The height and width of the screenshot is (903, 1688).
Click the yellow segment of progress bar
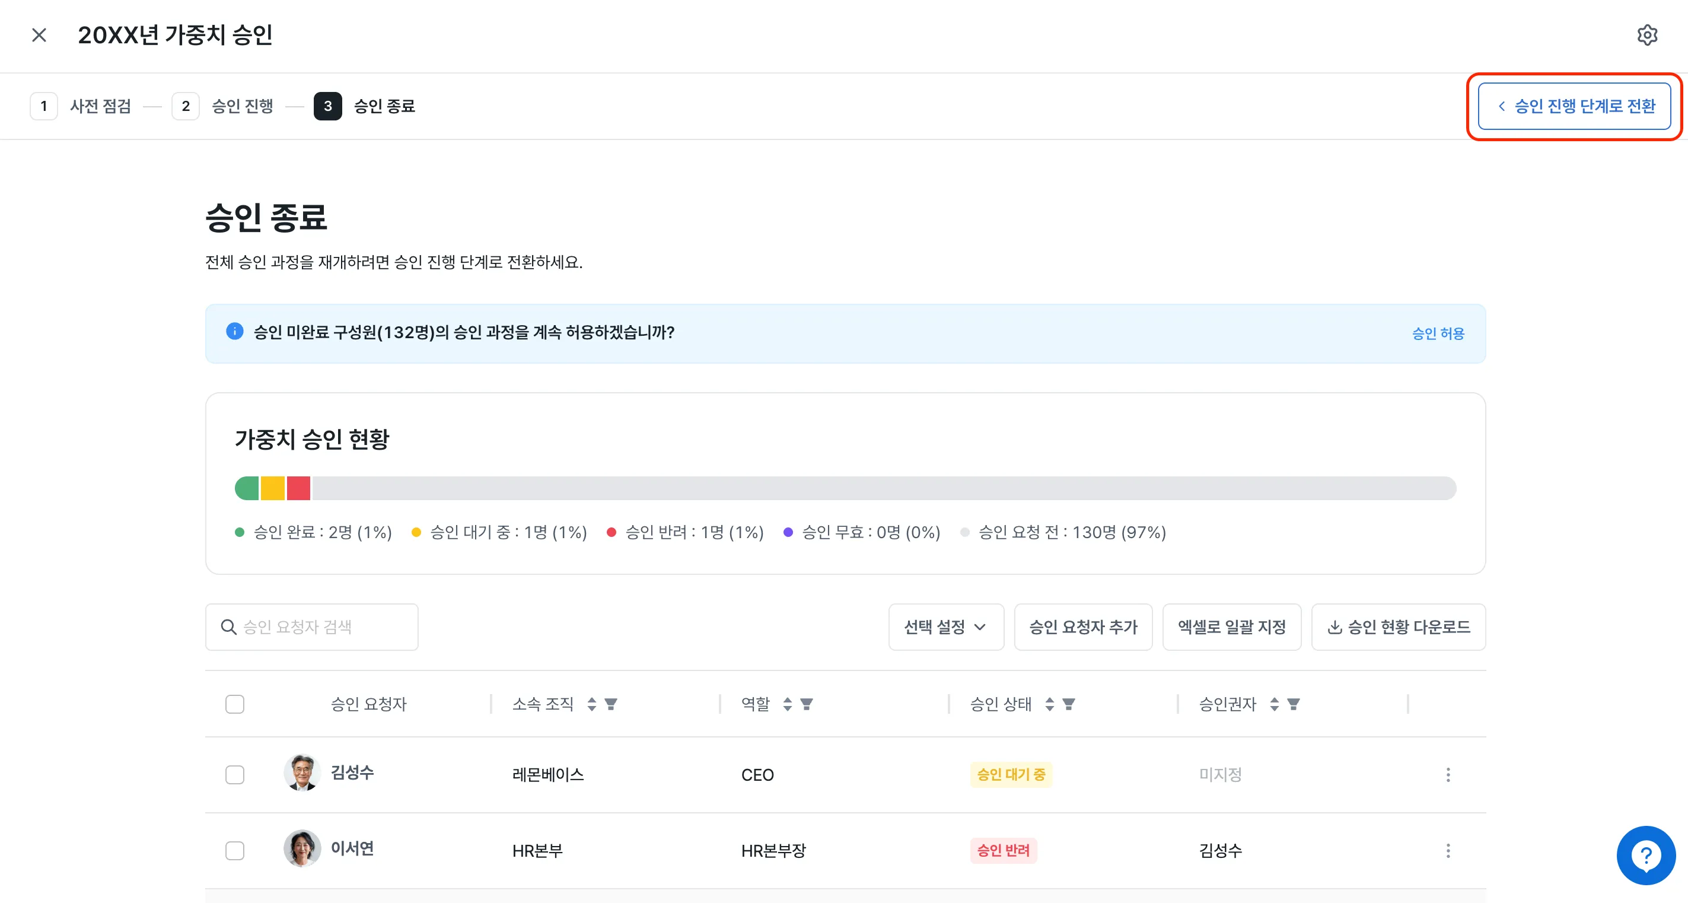(273, 488)
